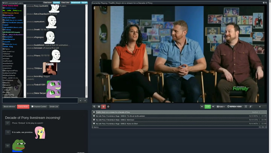Viewport: 271px width, 153px height.
Task: Click the first up-arrow beside chat input
Action: (81, 101)
